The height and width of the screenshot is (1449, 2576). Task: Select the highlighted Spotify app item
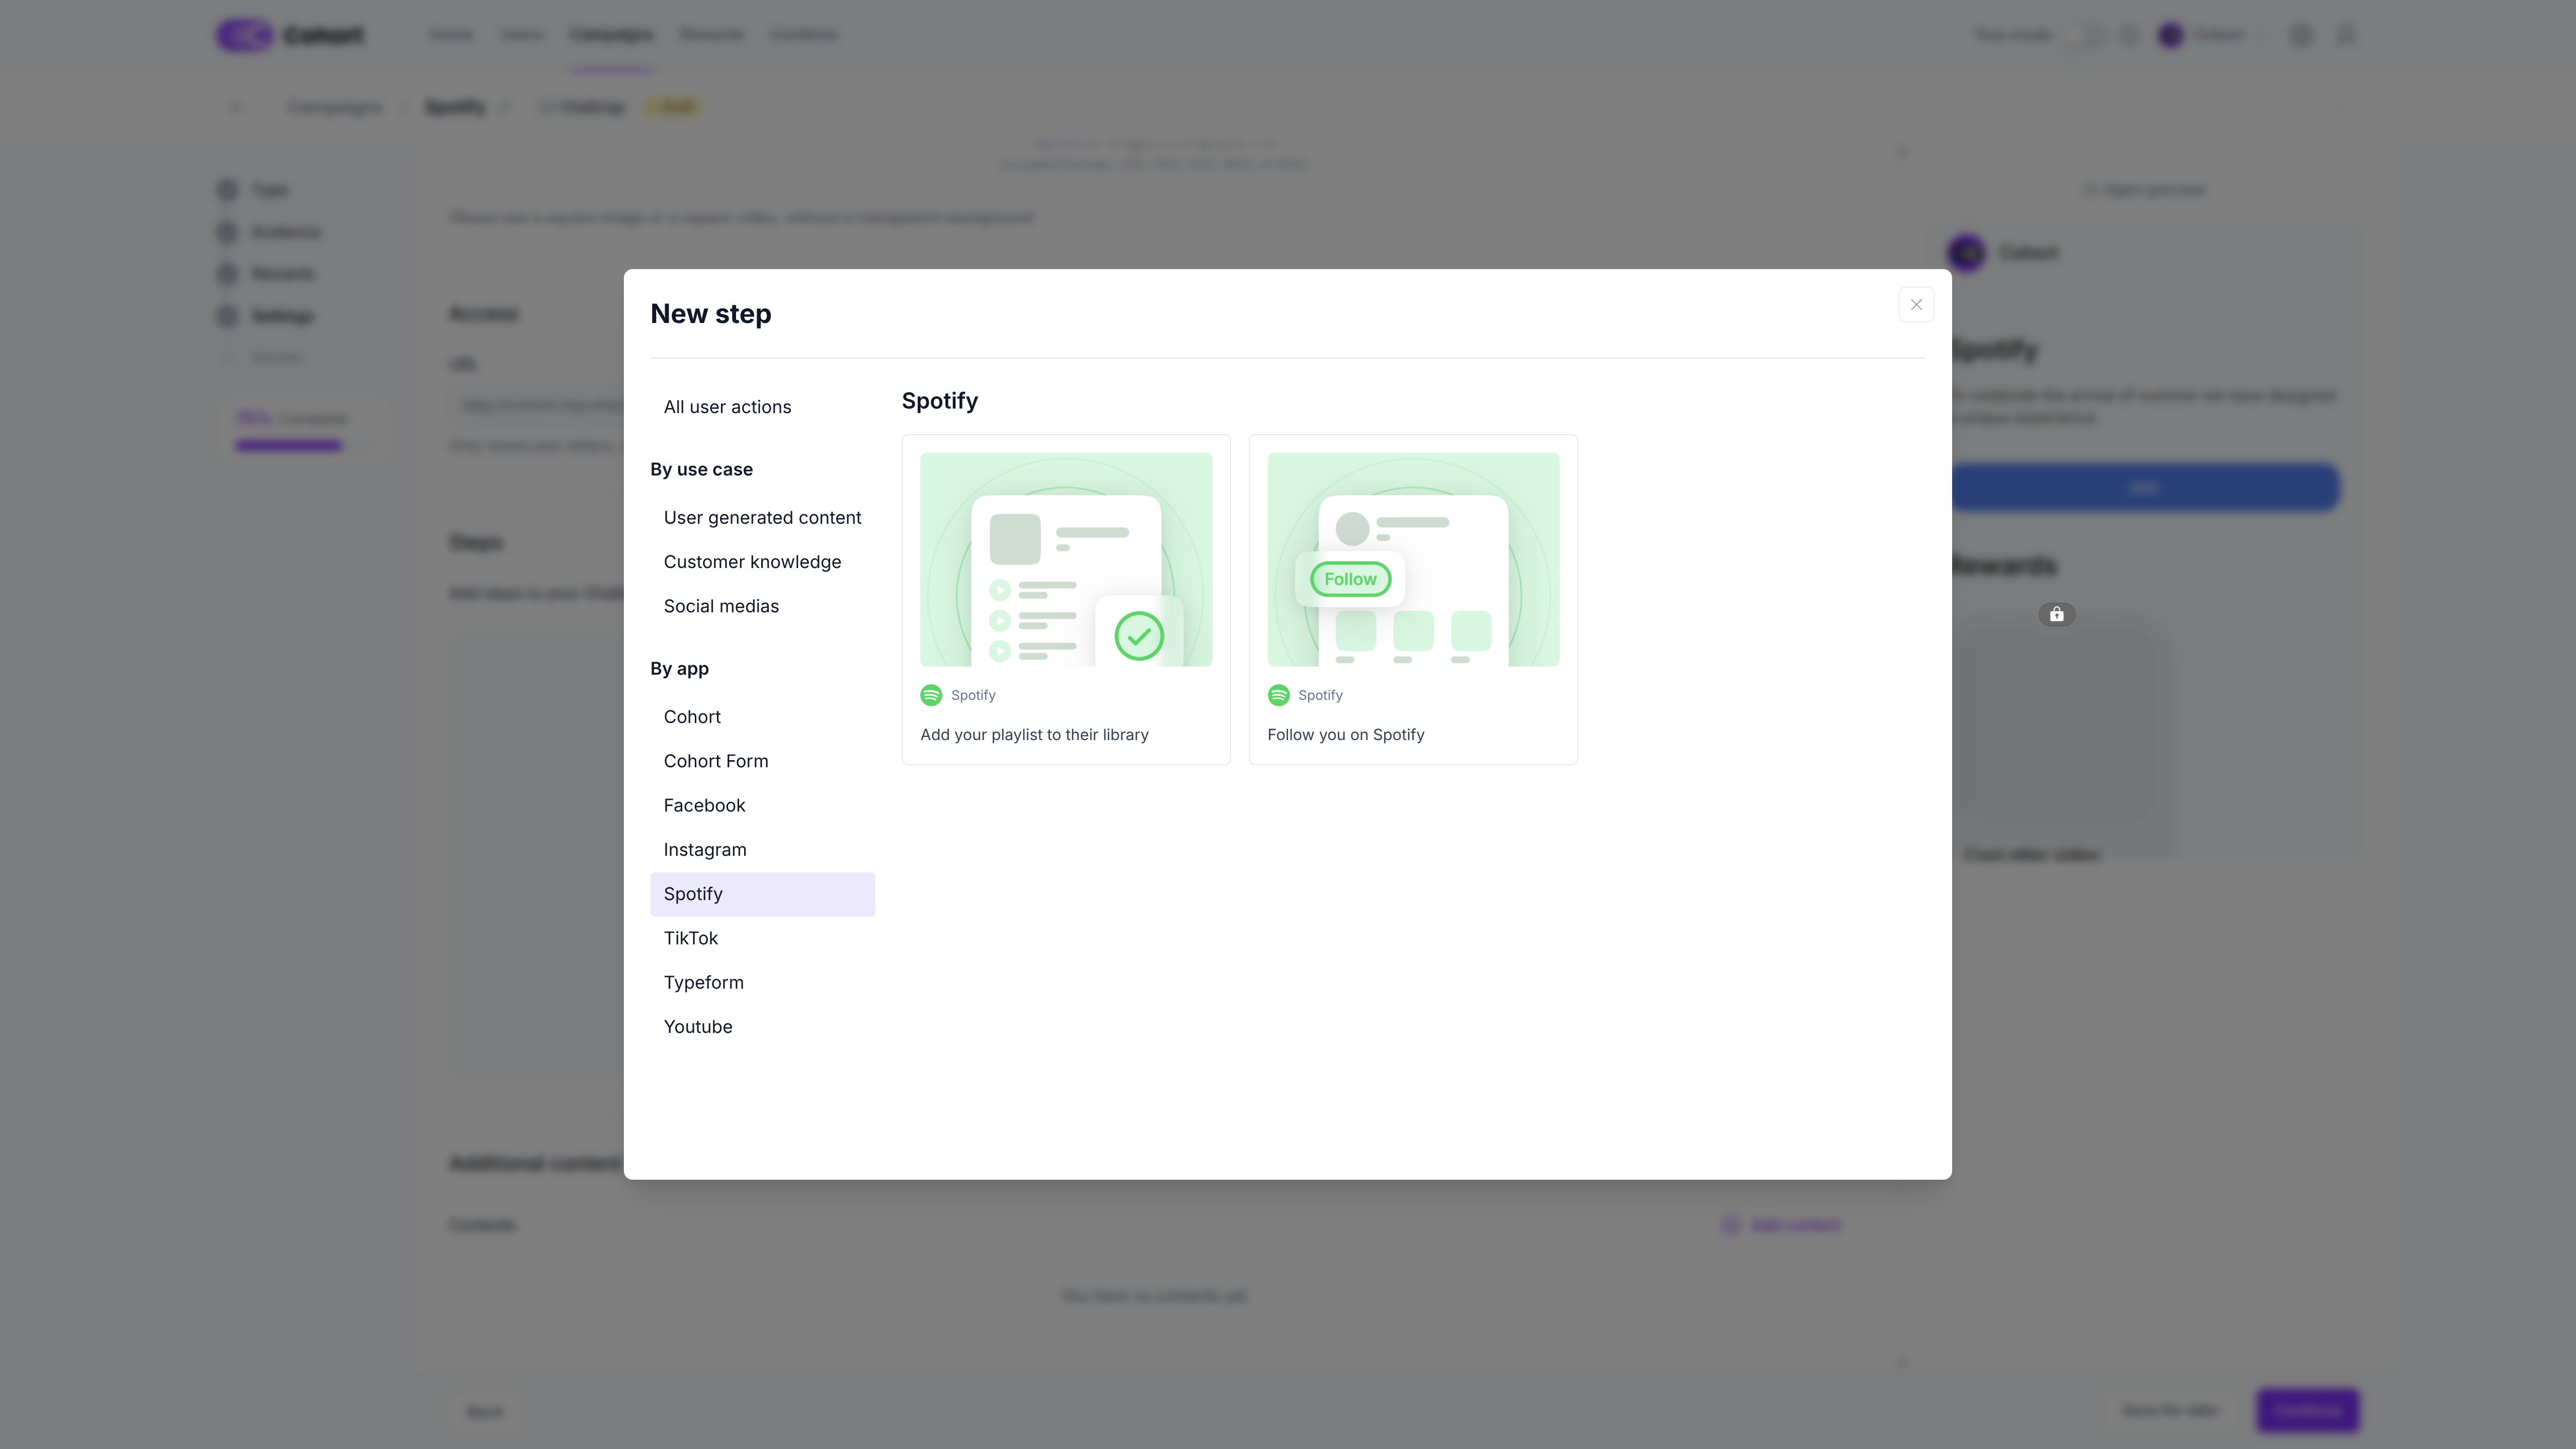pyautogui.click(x=761, y=894)
